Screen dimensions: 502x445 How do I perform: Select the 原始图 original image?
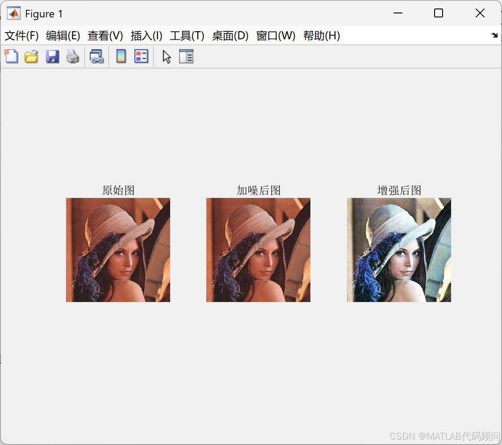point(118,250)
